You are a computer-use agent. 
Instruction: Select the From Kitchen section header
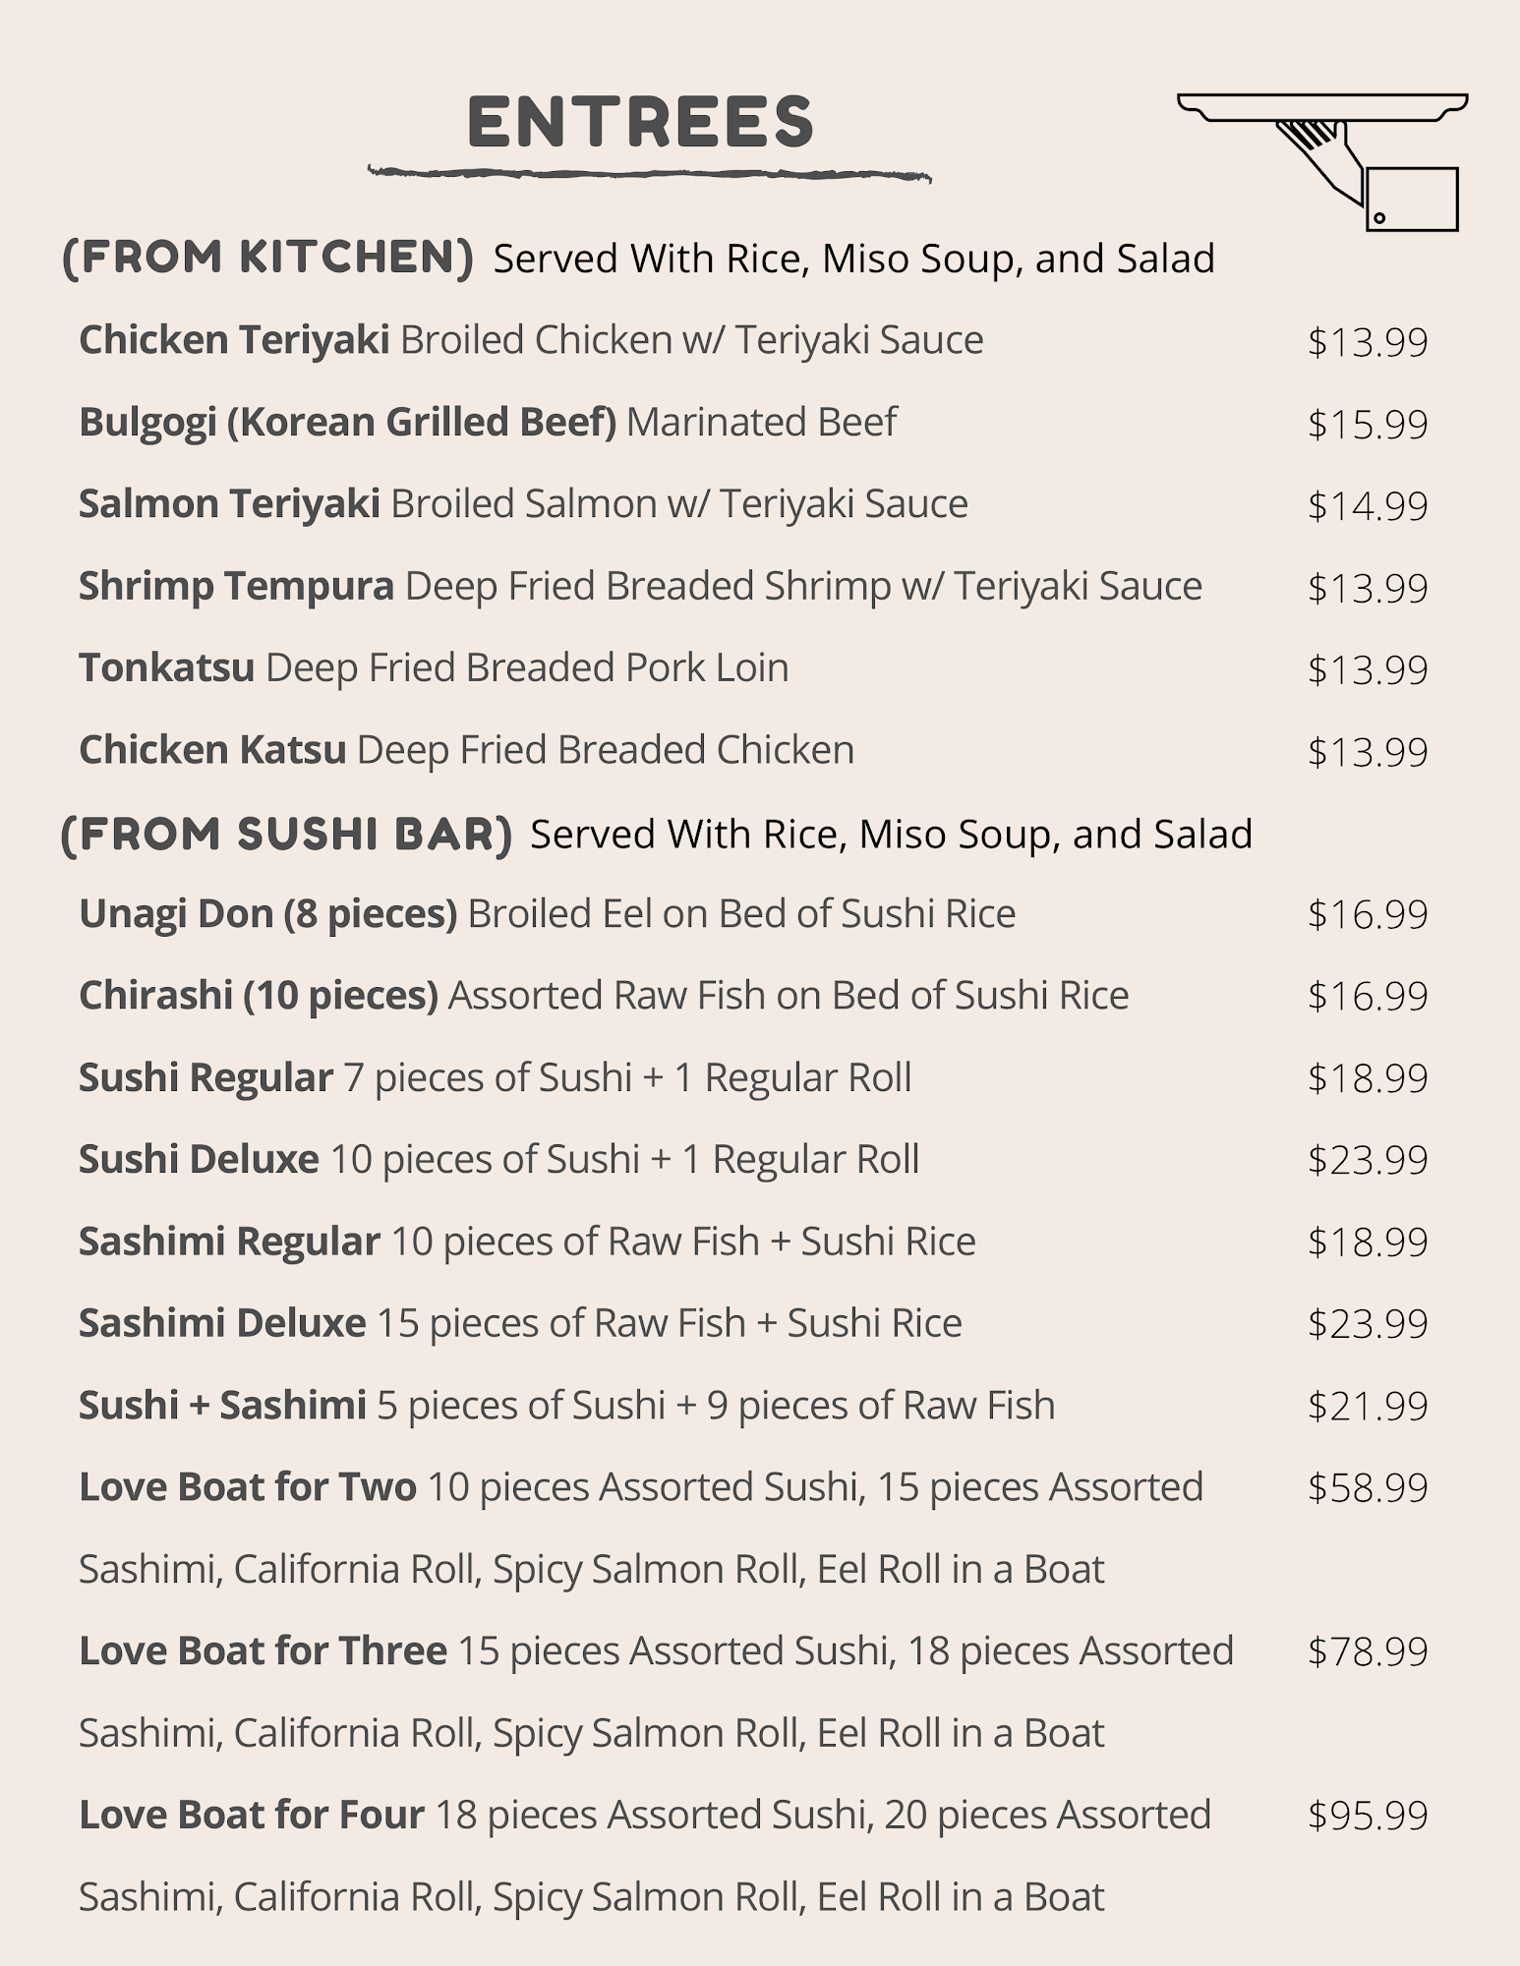[267, 258]
